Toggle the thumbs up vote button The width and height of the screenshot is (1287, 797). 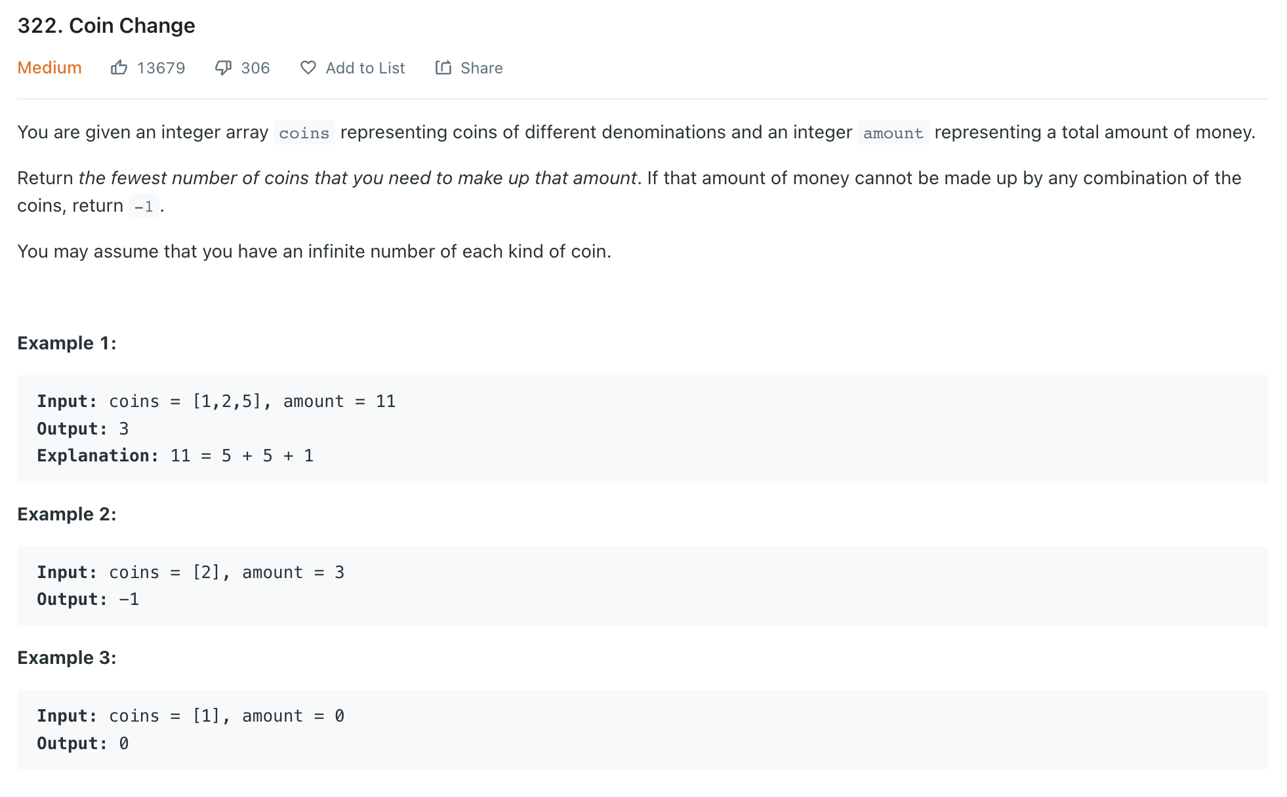click(121, 68)
